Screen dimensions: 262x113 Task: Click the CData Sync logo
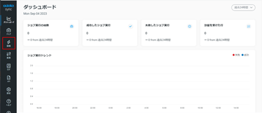coord(9,7)
